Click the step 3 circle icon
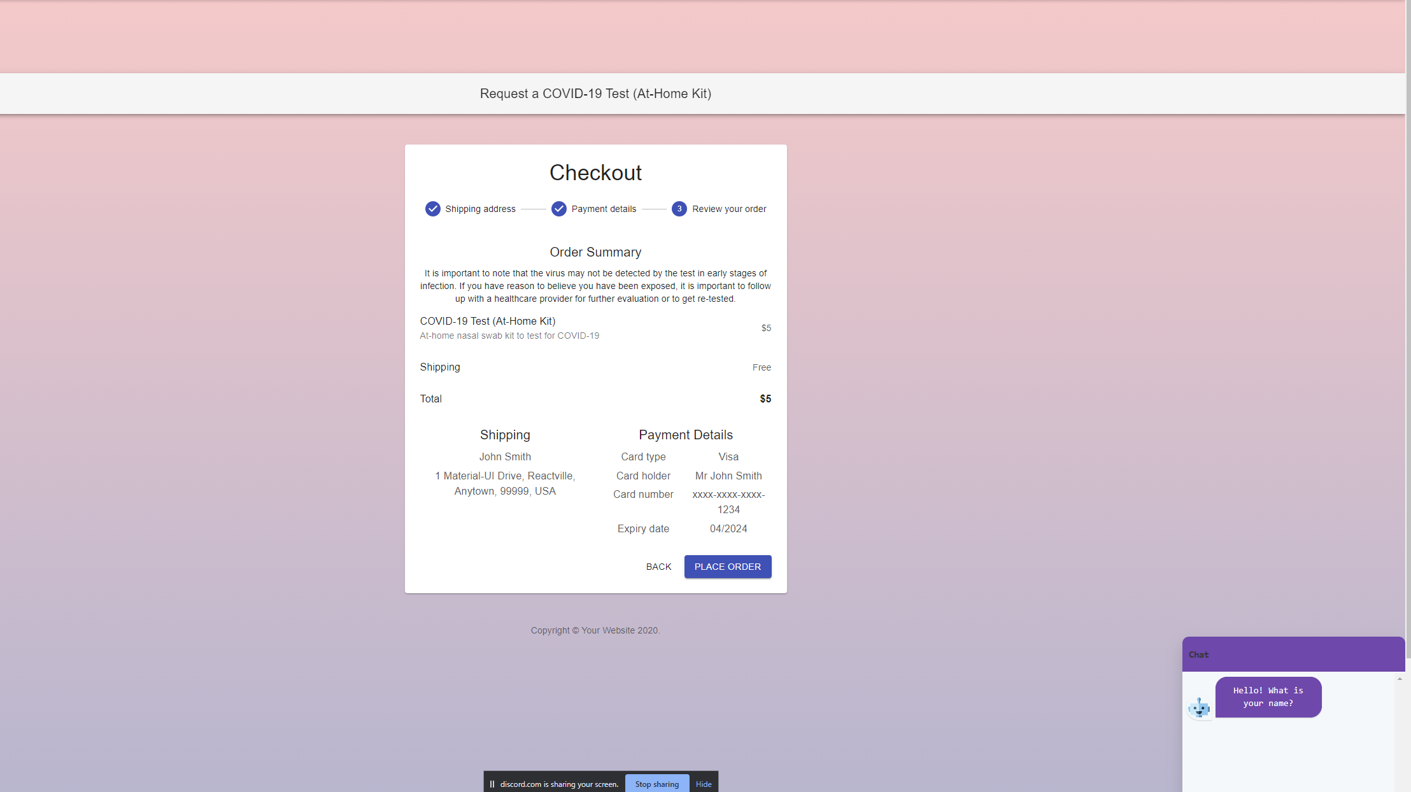This screenshot has width=1411, height=792. click(x=679, y=209)
